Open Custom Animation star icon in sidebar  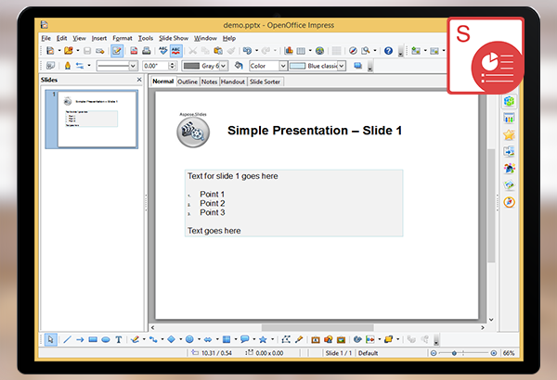coord(509,134)
